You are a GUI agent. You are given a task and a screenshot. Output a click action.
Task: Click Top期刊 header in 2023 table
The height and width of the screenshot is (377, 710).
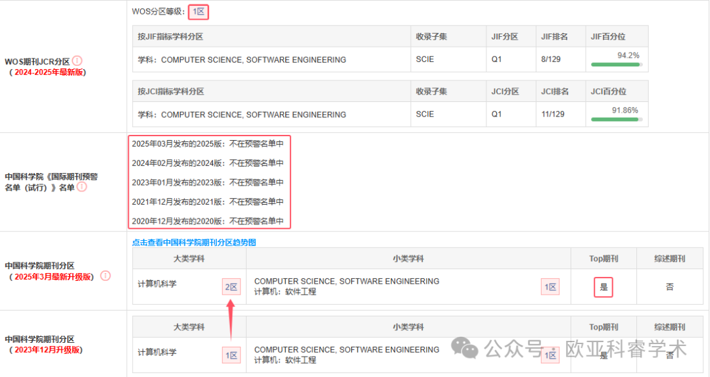click(x=603, y=327)
